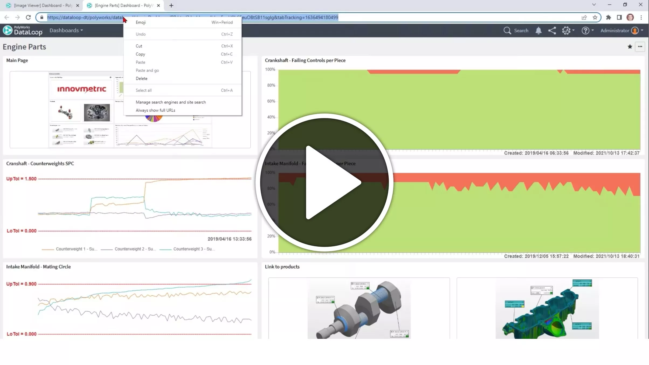Click the padlock site info icon
The width and height of the screenshot is (649, 365).
[x=42, y=18]
